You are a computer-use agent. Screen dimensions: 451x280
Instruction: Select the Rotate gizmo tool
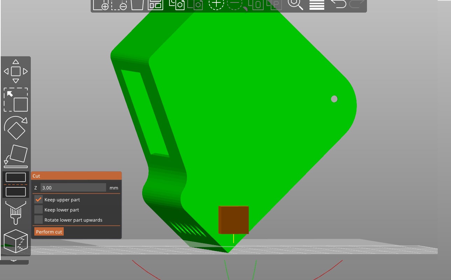pos(16,128)
